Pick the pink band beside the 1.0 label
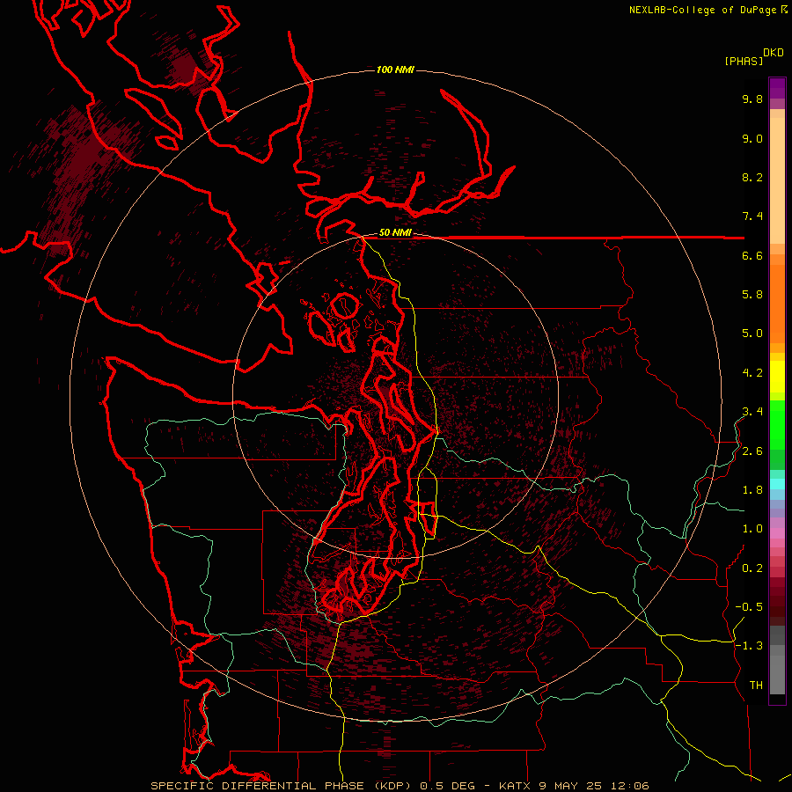 [x=777, y=532]
